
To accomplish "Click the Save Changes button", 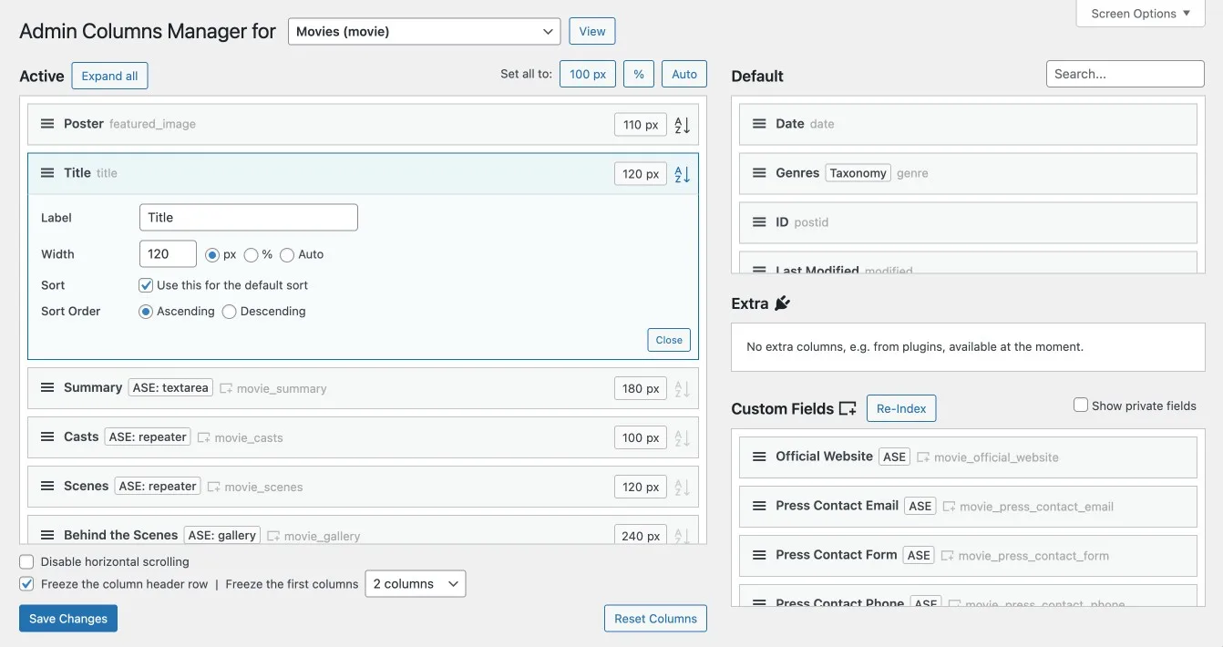I will [68, 619].
